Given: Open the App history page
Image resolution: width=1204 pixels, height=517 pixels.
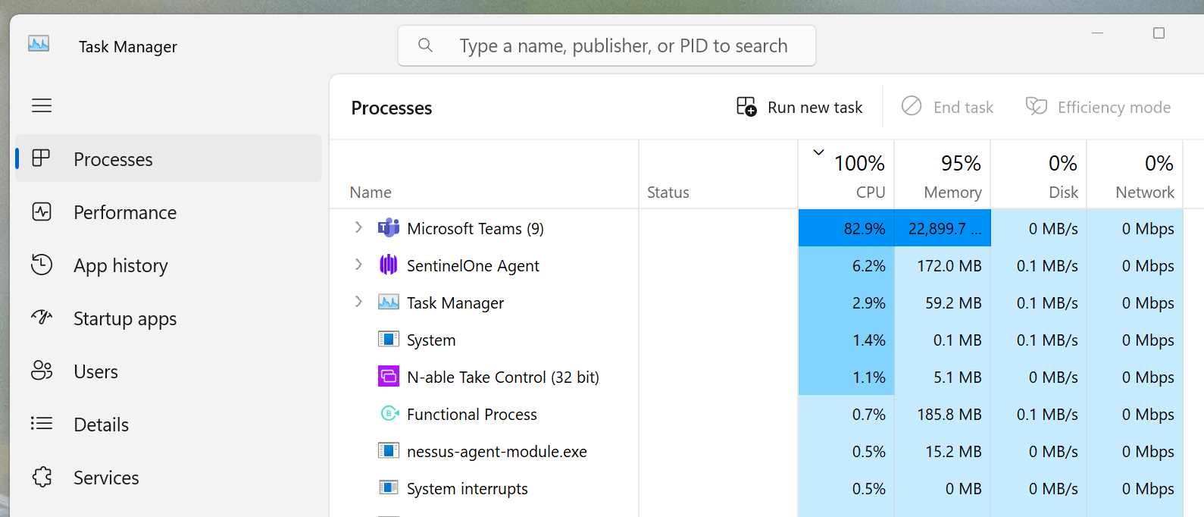Looking at the screenshot, I should pos(168,265).
